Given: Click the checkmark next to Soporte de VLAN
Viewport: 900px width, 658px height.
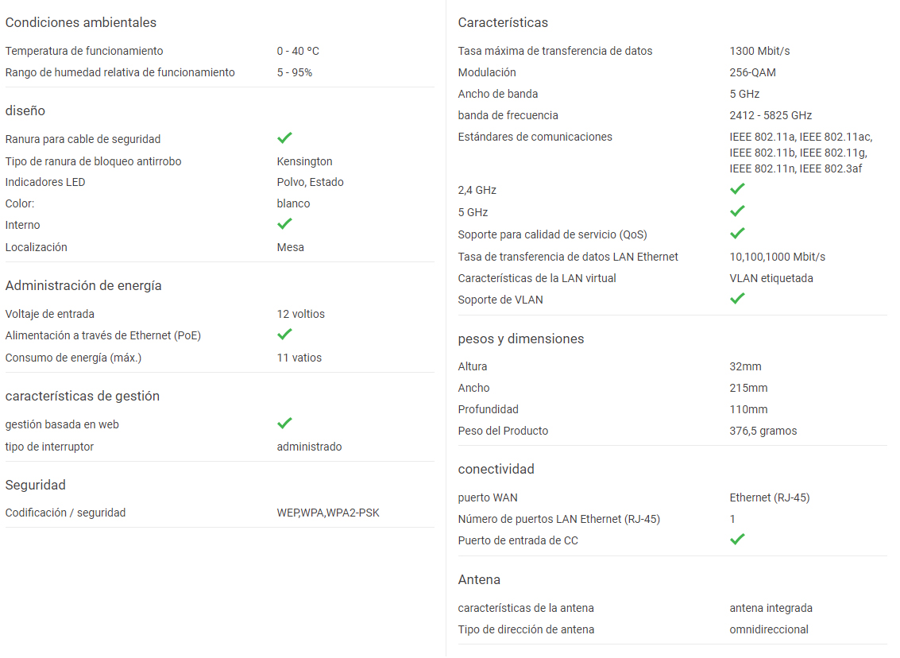Looking at the screenshot, I should tap(738, 299).
